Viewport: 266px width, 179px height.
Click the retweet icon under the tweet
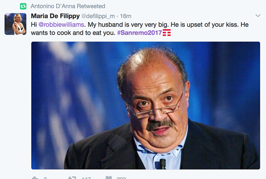(71, 177)
